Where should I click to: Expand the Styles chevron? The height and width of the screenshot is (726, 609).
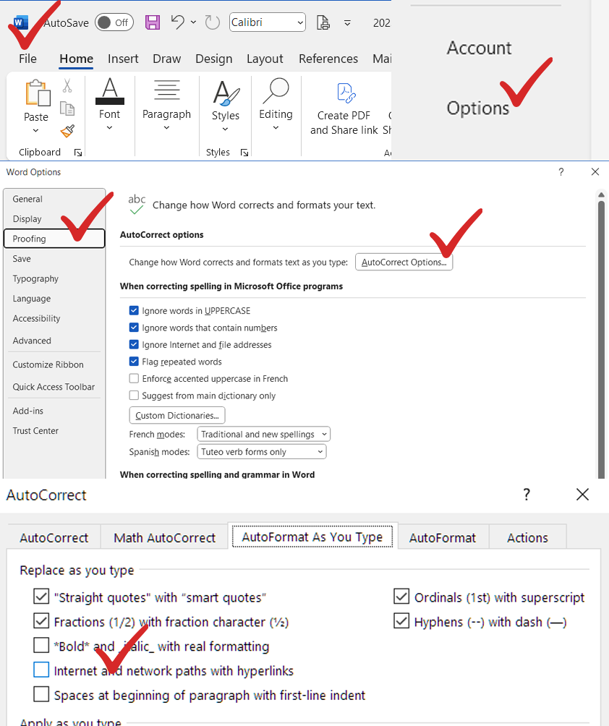click(225, 129)
